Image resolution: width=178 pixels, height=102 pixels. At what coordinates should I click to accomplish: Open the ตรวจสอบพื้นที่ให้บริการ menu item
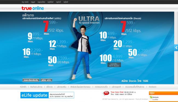(135, 87)
